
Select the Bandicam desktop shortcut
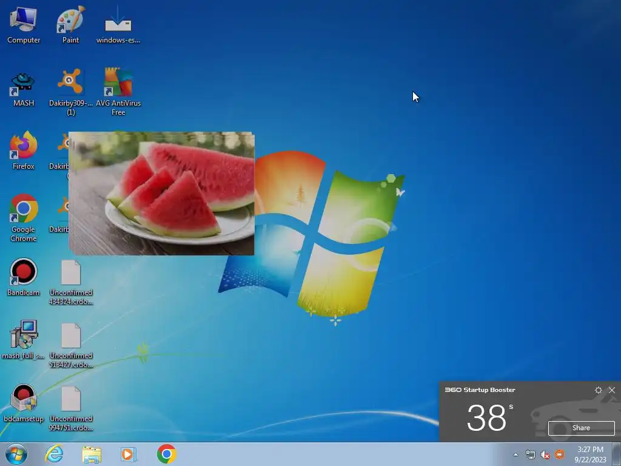point(24,277)
